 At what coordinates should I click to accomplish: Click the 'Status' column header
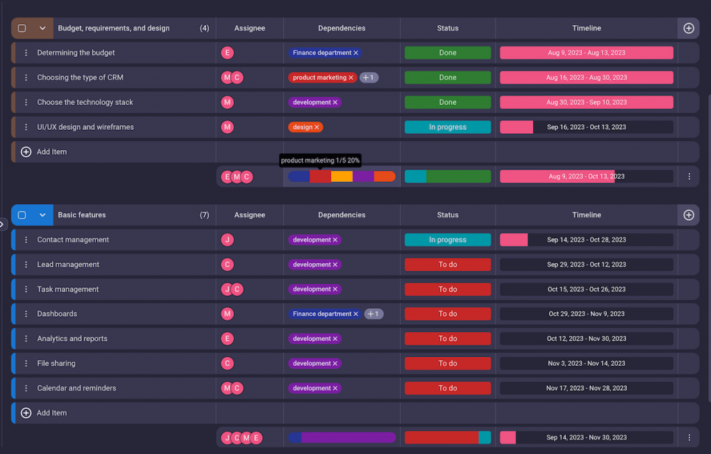pyautogui.click(x=447, y=28)
